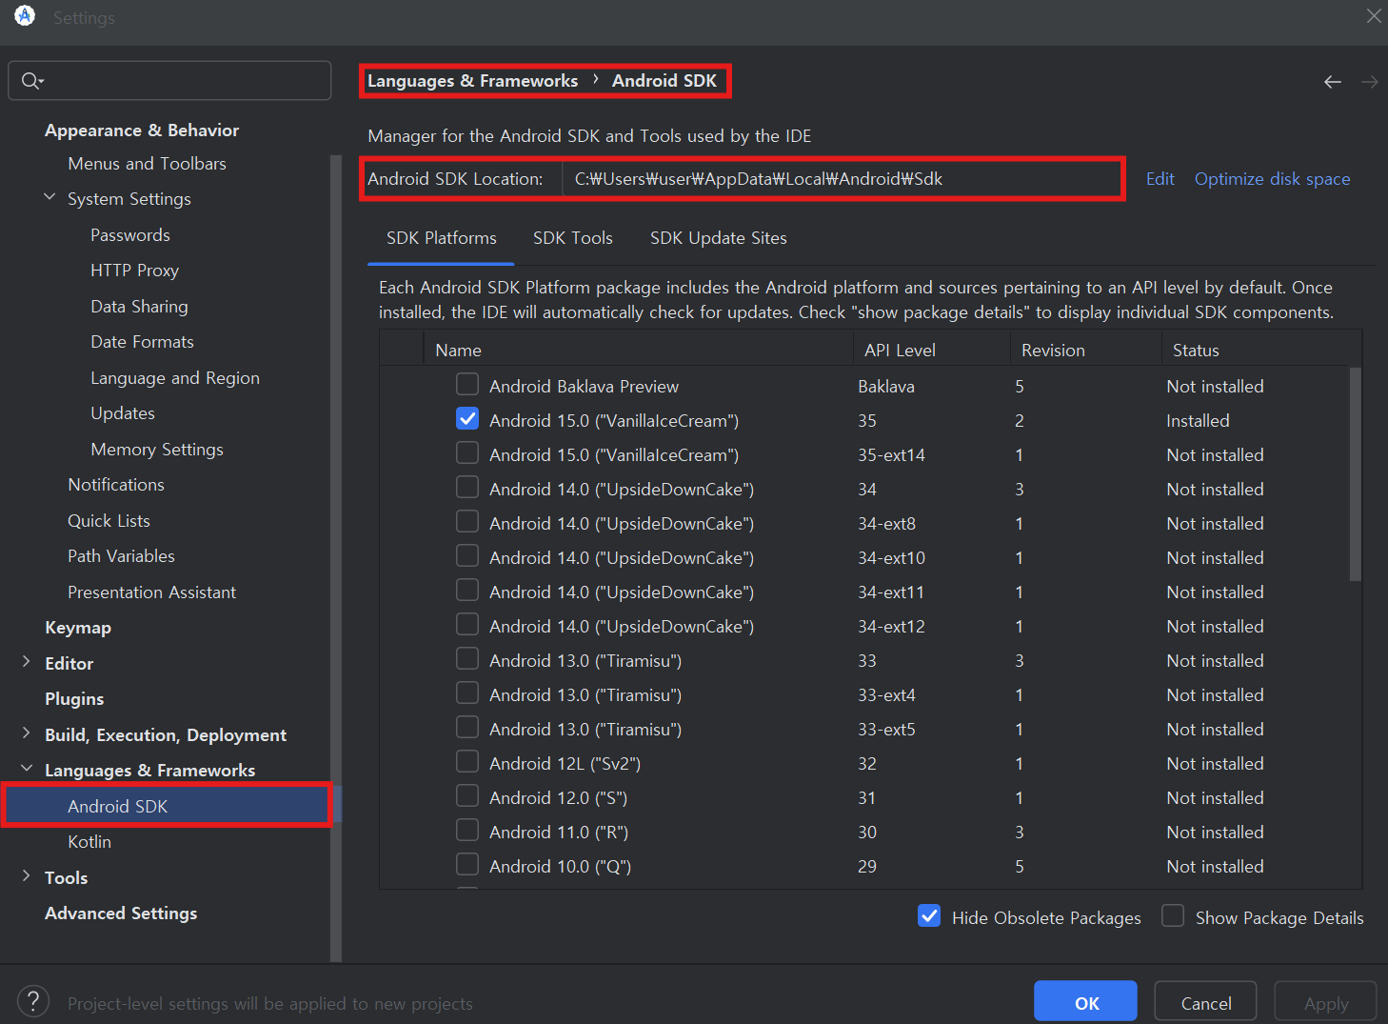Switch to the SDK Tools tab
The width and height of the screenshot is (1388, 1024).
coord(573,238)
